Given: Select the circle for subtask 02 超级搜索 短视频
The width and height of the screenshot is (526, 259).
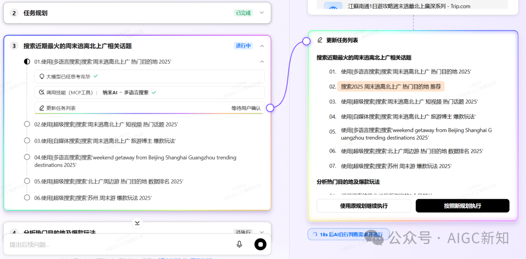Looking at the screenshot, I should pos(27,124).
